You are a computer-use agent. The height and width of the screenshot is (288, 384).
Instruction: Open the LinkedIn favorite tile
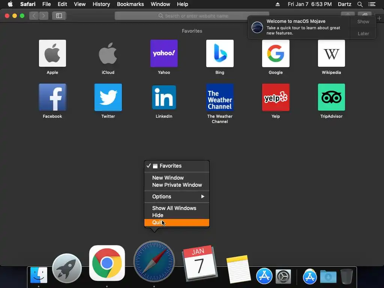(x=164, y=97)
